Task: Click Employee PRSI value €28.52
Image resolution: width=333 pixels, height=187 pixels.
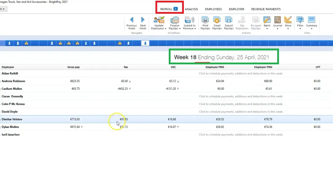Action: point(220,120)
